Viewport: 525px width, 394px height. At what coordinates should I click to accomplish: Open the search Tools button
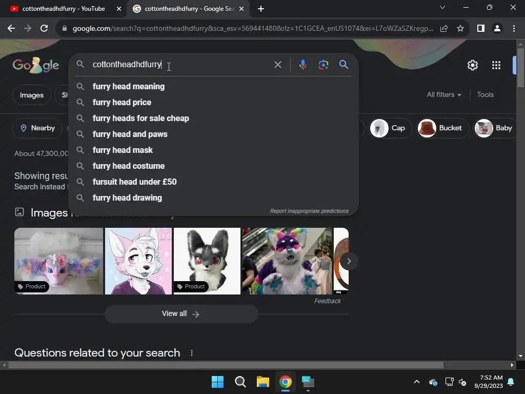pos(485,95)
